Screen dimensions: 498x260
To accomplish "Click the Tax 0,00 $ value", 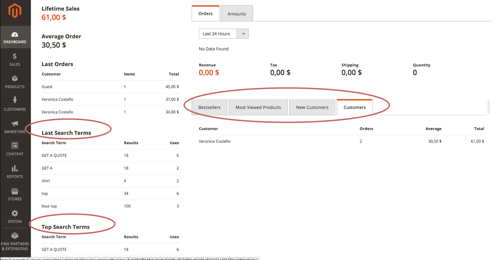I will tap(280, 73).
